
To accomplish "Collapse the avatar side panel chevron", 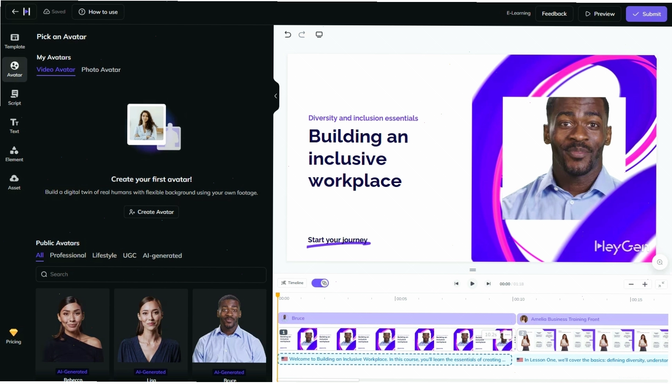I will [275, 96].
